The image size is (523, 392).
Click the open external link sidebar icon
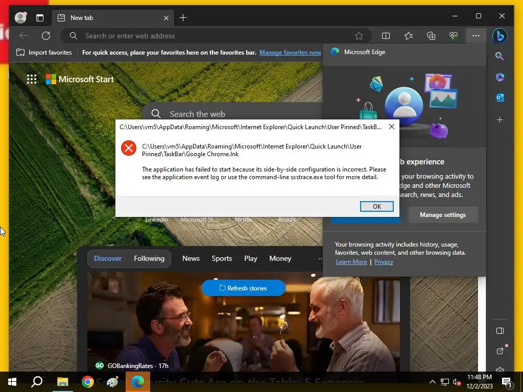click(x=500, y=351)
